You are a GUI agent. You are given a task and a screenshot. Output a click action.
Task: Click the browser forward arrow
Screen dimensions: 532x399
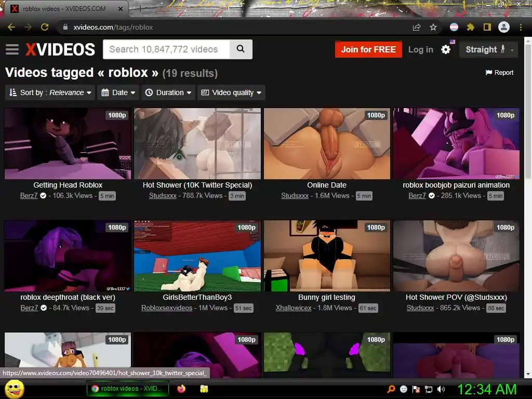tap(28, 27)
